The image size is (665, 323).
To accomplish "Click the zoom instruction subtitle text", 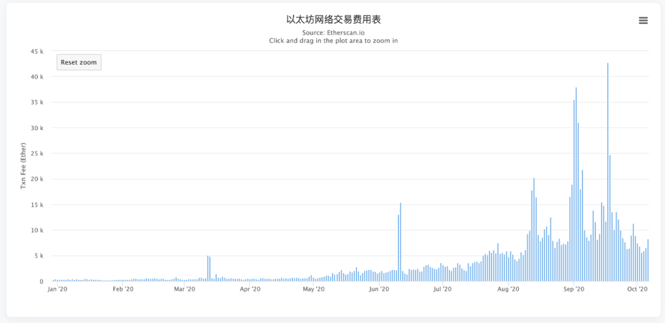I will click(333, 41).
